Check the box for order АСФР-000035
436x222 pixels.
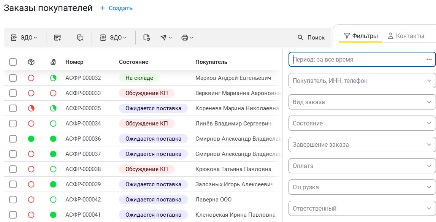pos(13,108)
